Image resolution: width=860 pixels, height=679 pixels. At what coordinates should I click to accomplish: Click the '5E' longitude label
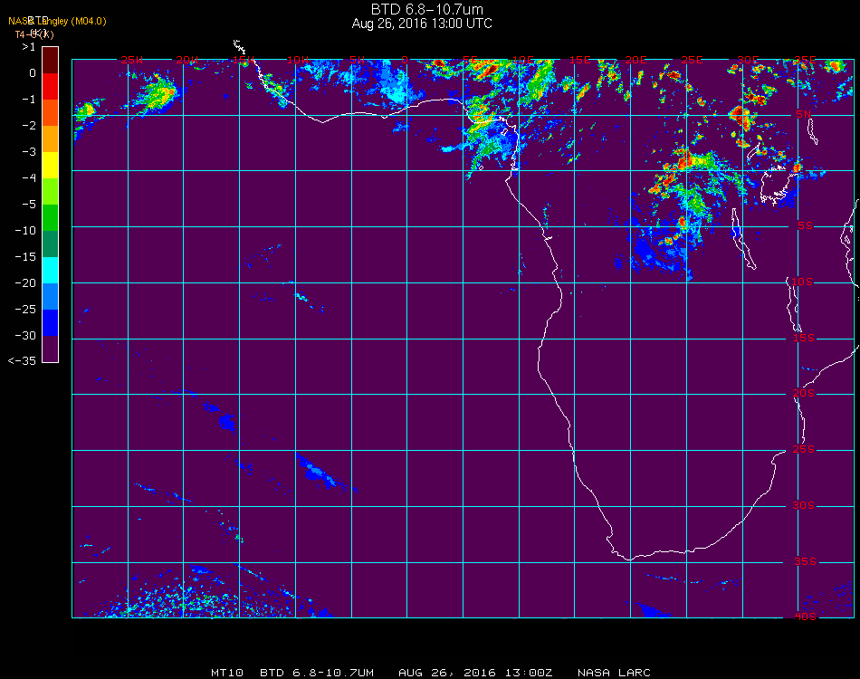470,60
